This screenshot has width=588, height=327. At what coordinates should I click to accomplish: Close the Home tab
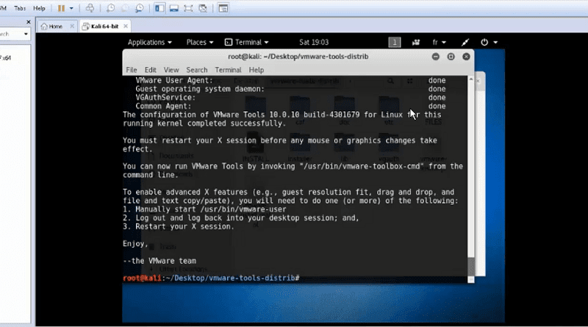point(72,26)
